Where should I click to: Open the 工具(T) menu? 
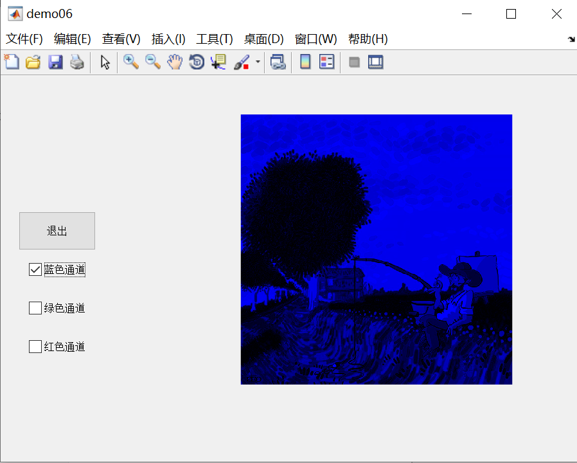coord(215,39)
